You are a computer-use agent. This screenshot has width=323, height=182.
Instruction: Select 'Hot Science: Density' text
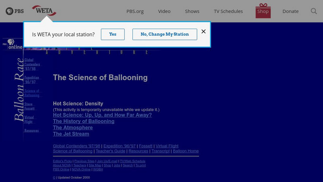click(78, 104)
